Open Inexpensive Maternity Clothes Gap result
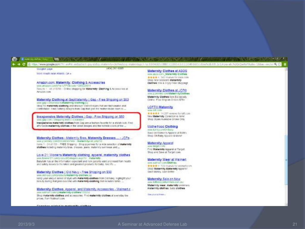Viewport: 305px width, 229px height. tap(80, 117)
